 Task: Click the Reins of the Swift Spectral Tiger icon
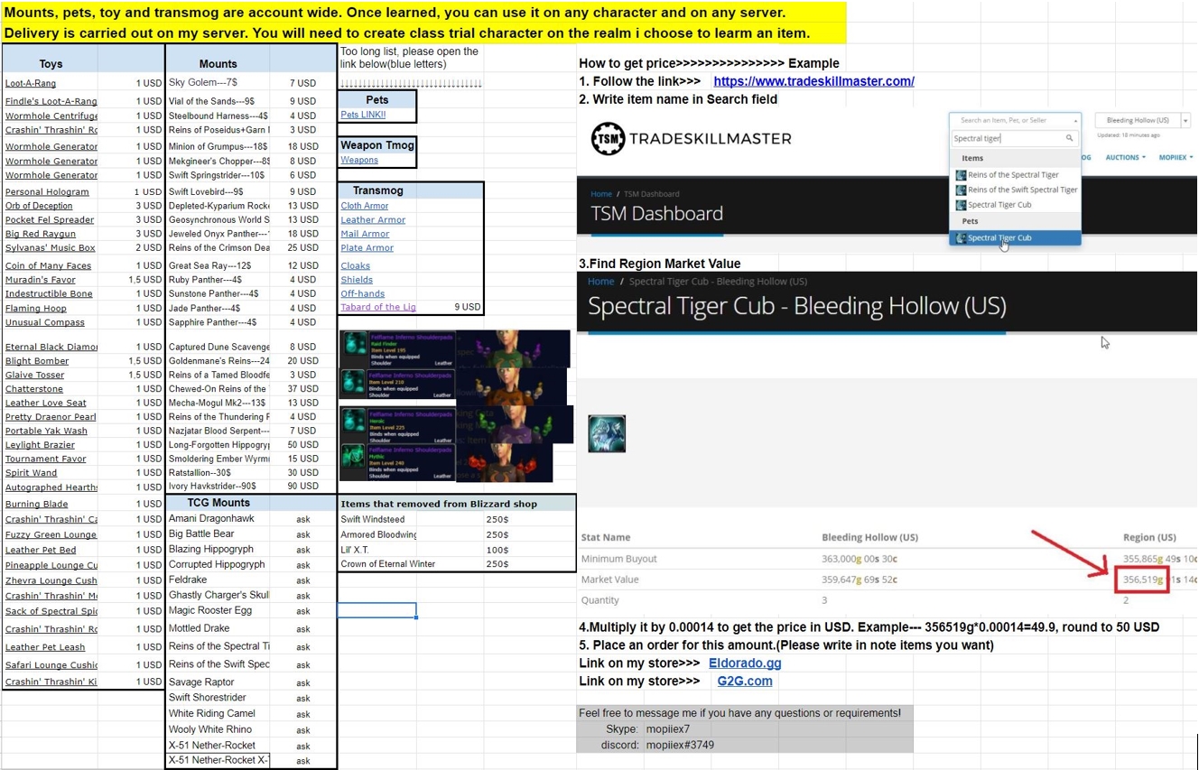tap(961, 190)
